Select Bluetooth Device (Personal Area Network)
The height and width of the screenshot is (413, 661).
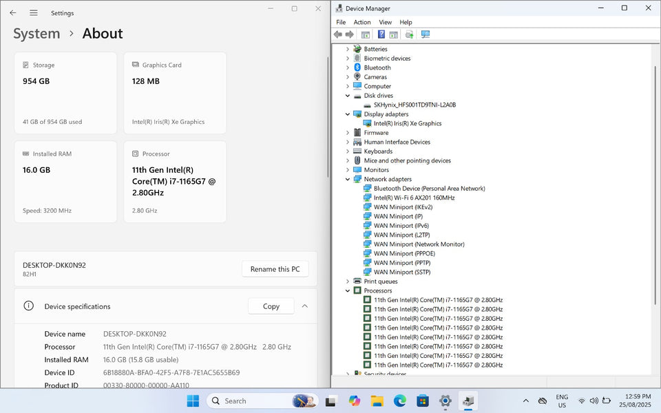(429, 189)
